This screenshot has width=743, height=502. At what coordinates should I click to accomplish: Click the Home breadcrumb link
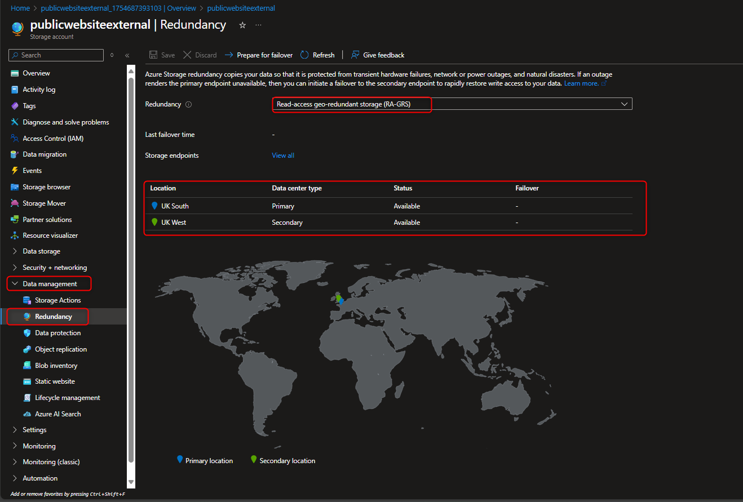pos(20,8)
